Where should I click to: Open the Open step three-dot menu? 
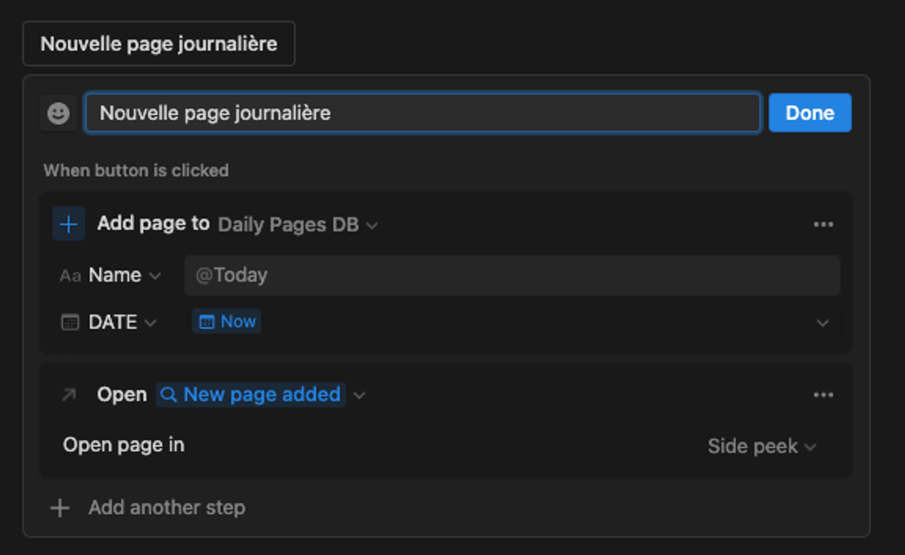823,395
